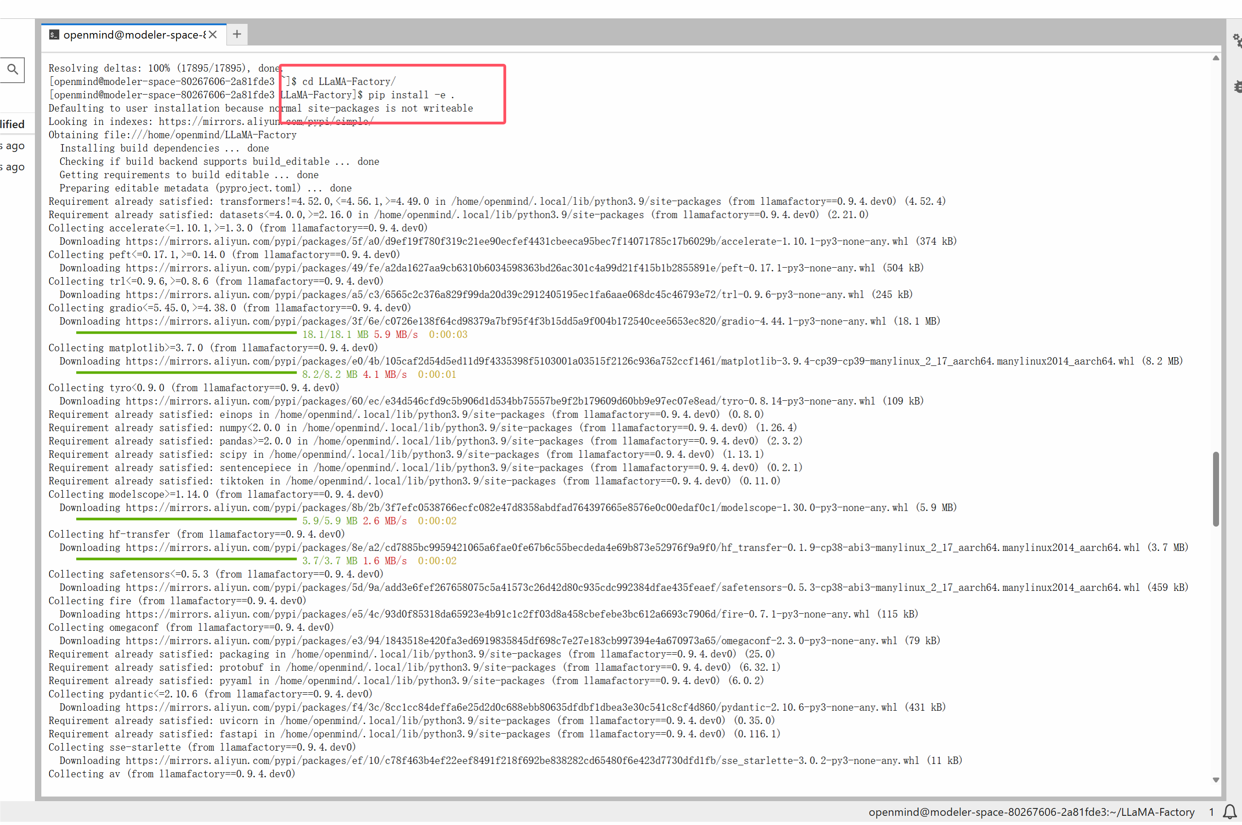The image size is (1242, 825).
Task: Click 'Collecting hf-transfer' line
Action: [x=196, y=534]
